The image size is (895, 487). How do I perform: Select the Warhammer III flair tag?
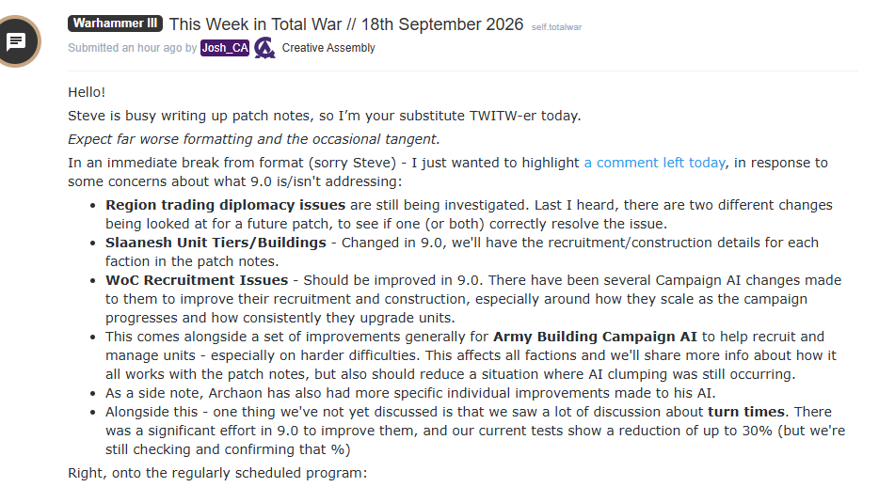click(x=116, y=24)
